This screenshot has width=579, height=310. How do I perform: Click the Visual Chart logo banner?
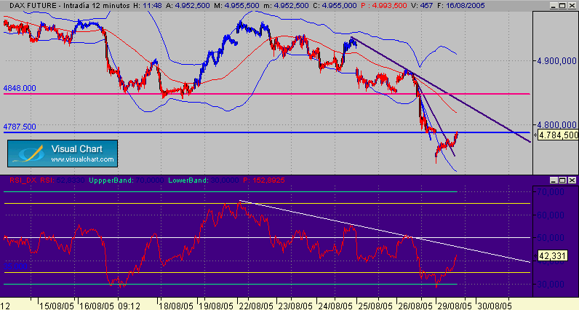pyautogui.click(x=63, y=154)
